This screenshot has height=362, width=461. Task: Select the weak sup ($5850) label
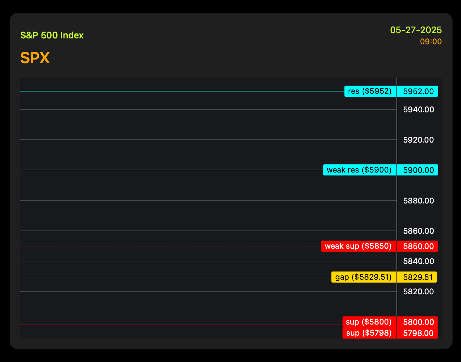pos(358,246)
